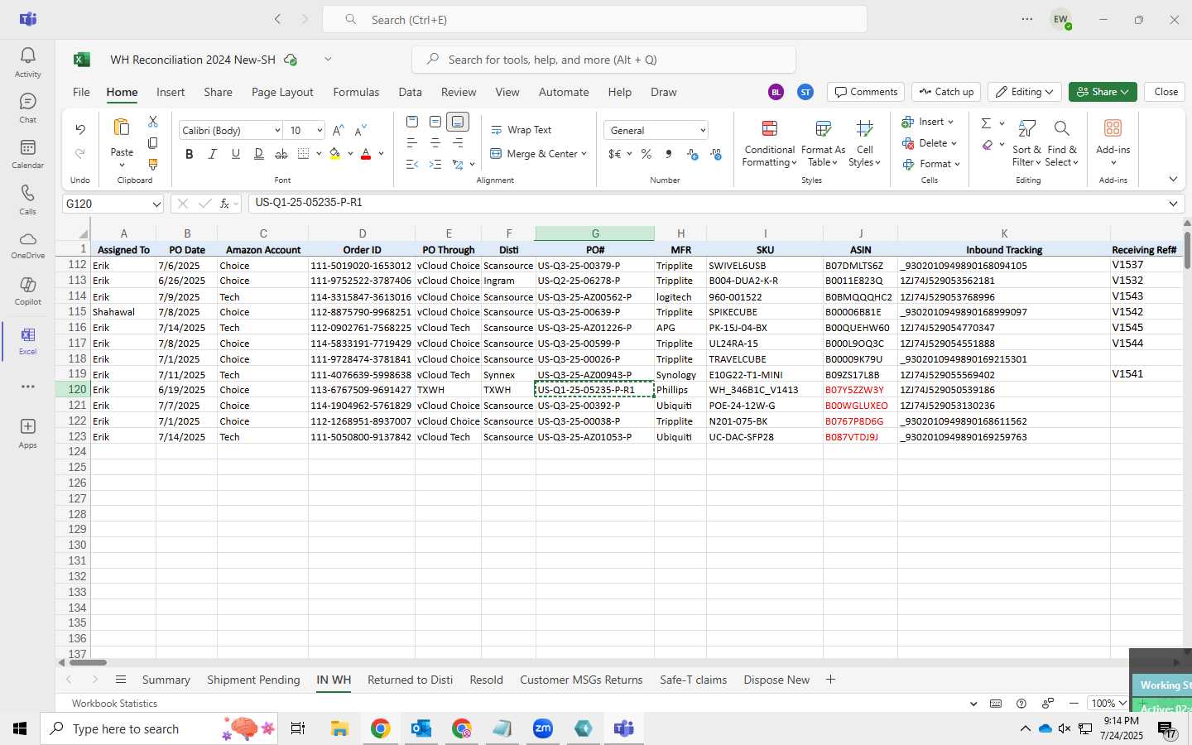The width and height of the screenshot is (1192, 745).
Task: Add a new sheet with plus button
Action: 830,680
